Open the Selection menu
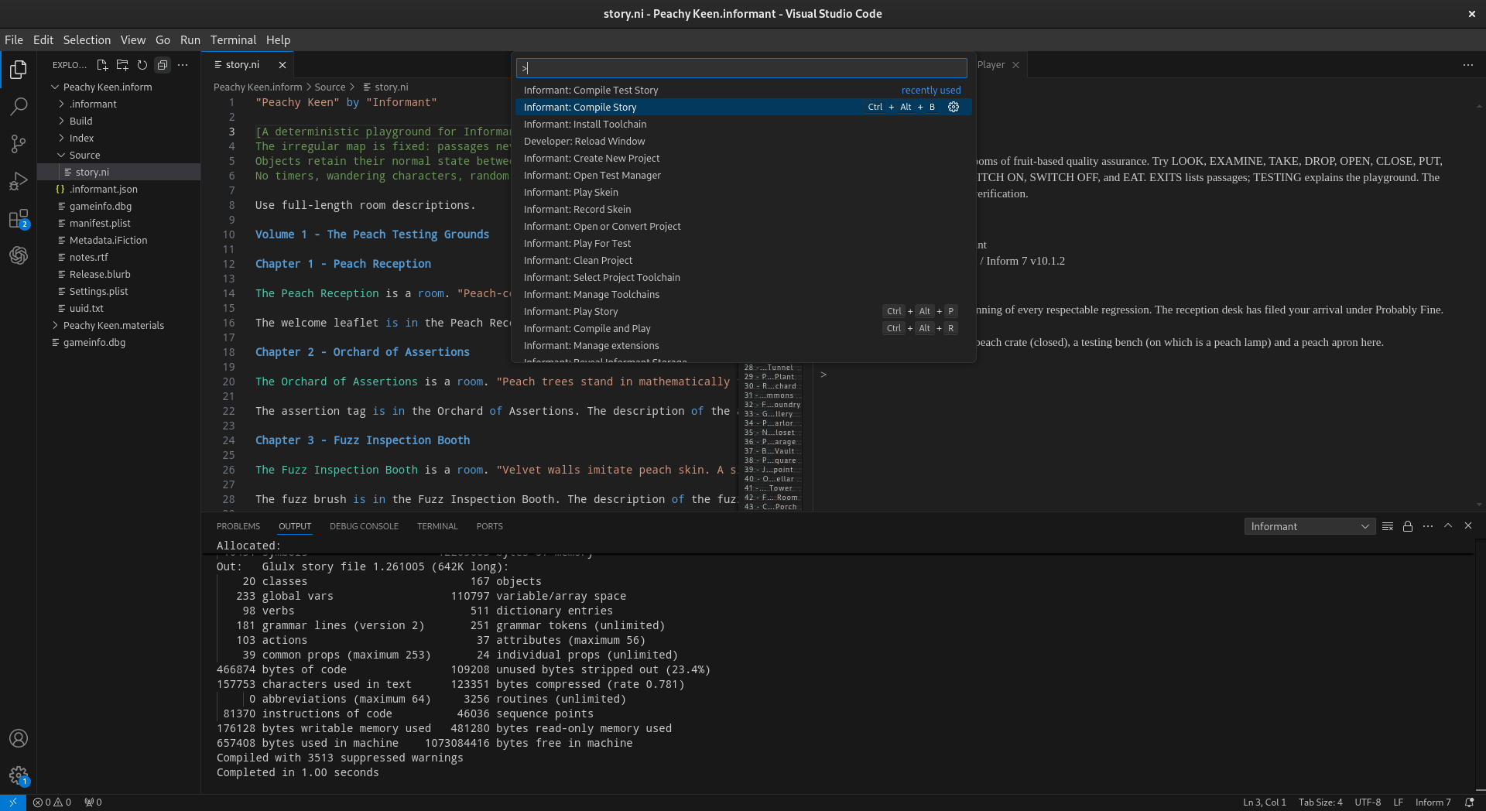Viewport: 1486px width, 811px height. (87, 39)
